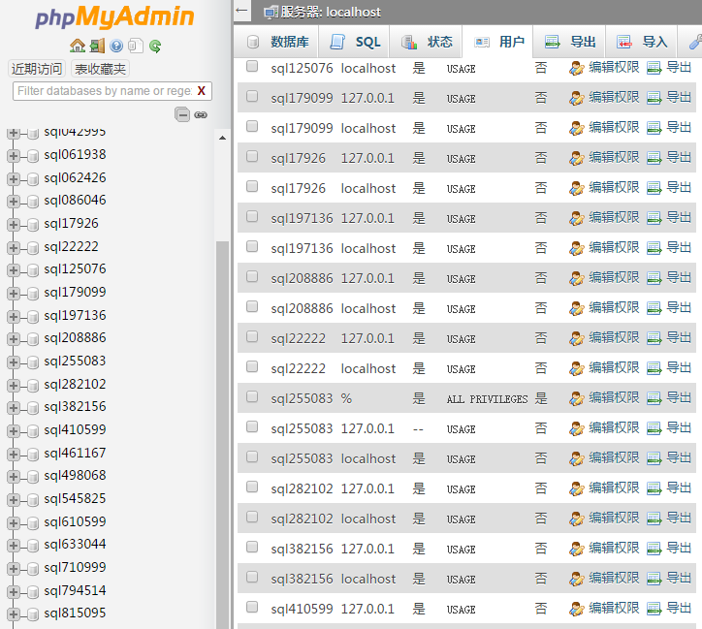Click database icon next to sql633044
This screenshot has height=629, width=702.
pos(33,546)
